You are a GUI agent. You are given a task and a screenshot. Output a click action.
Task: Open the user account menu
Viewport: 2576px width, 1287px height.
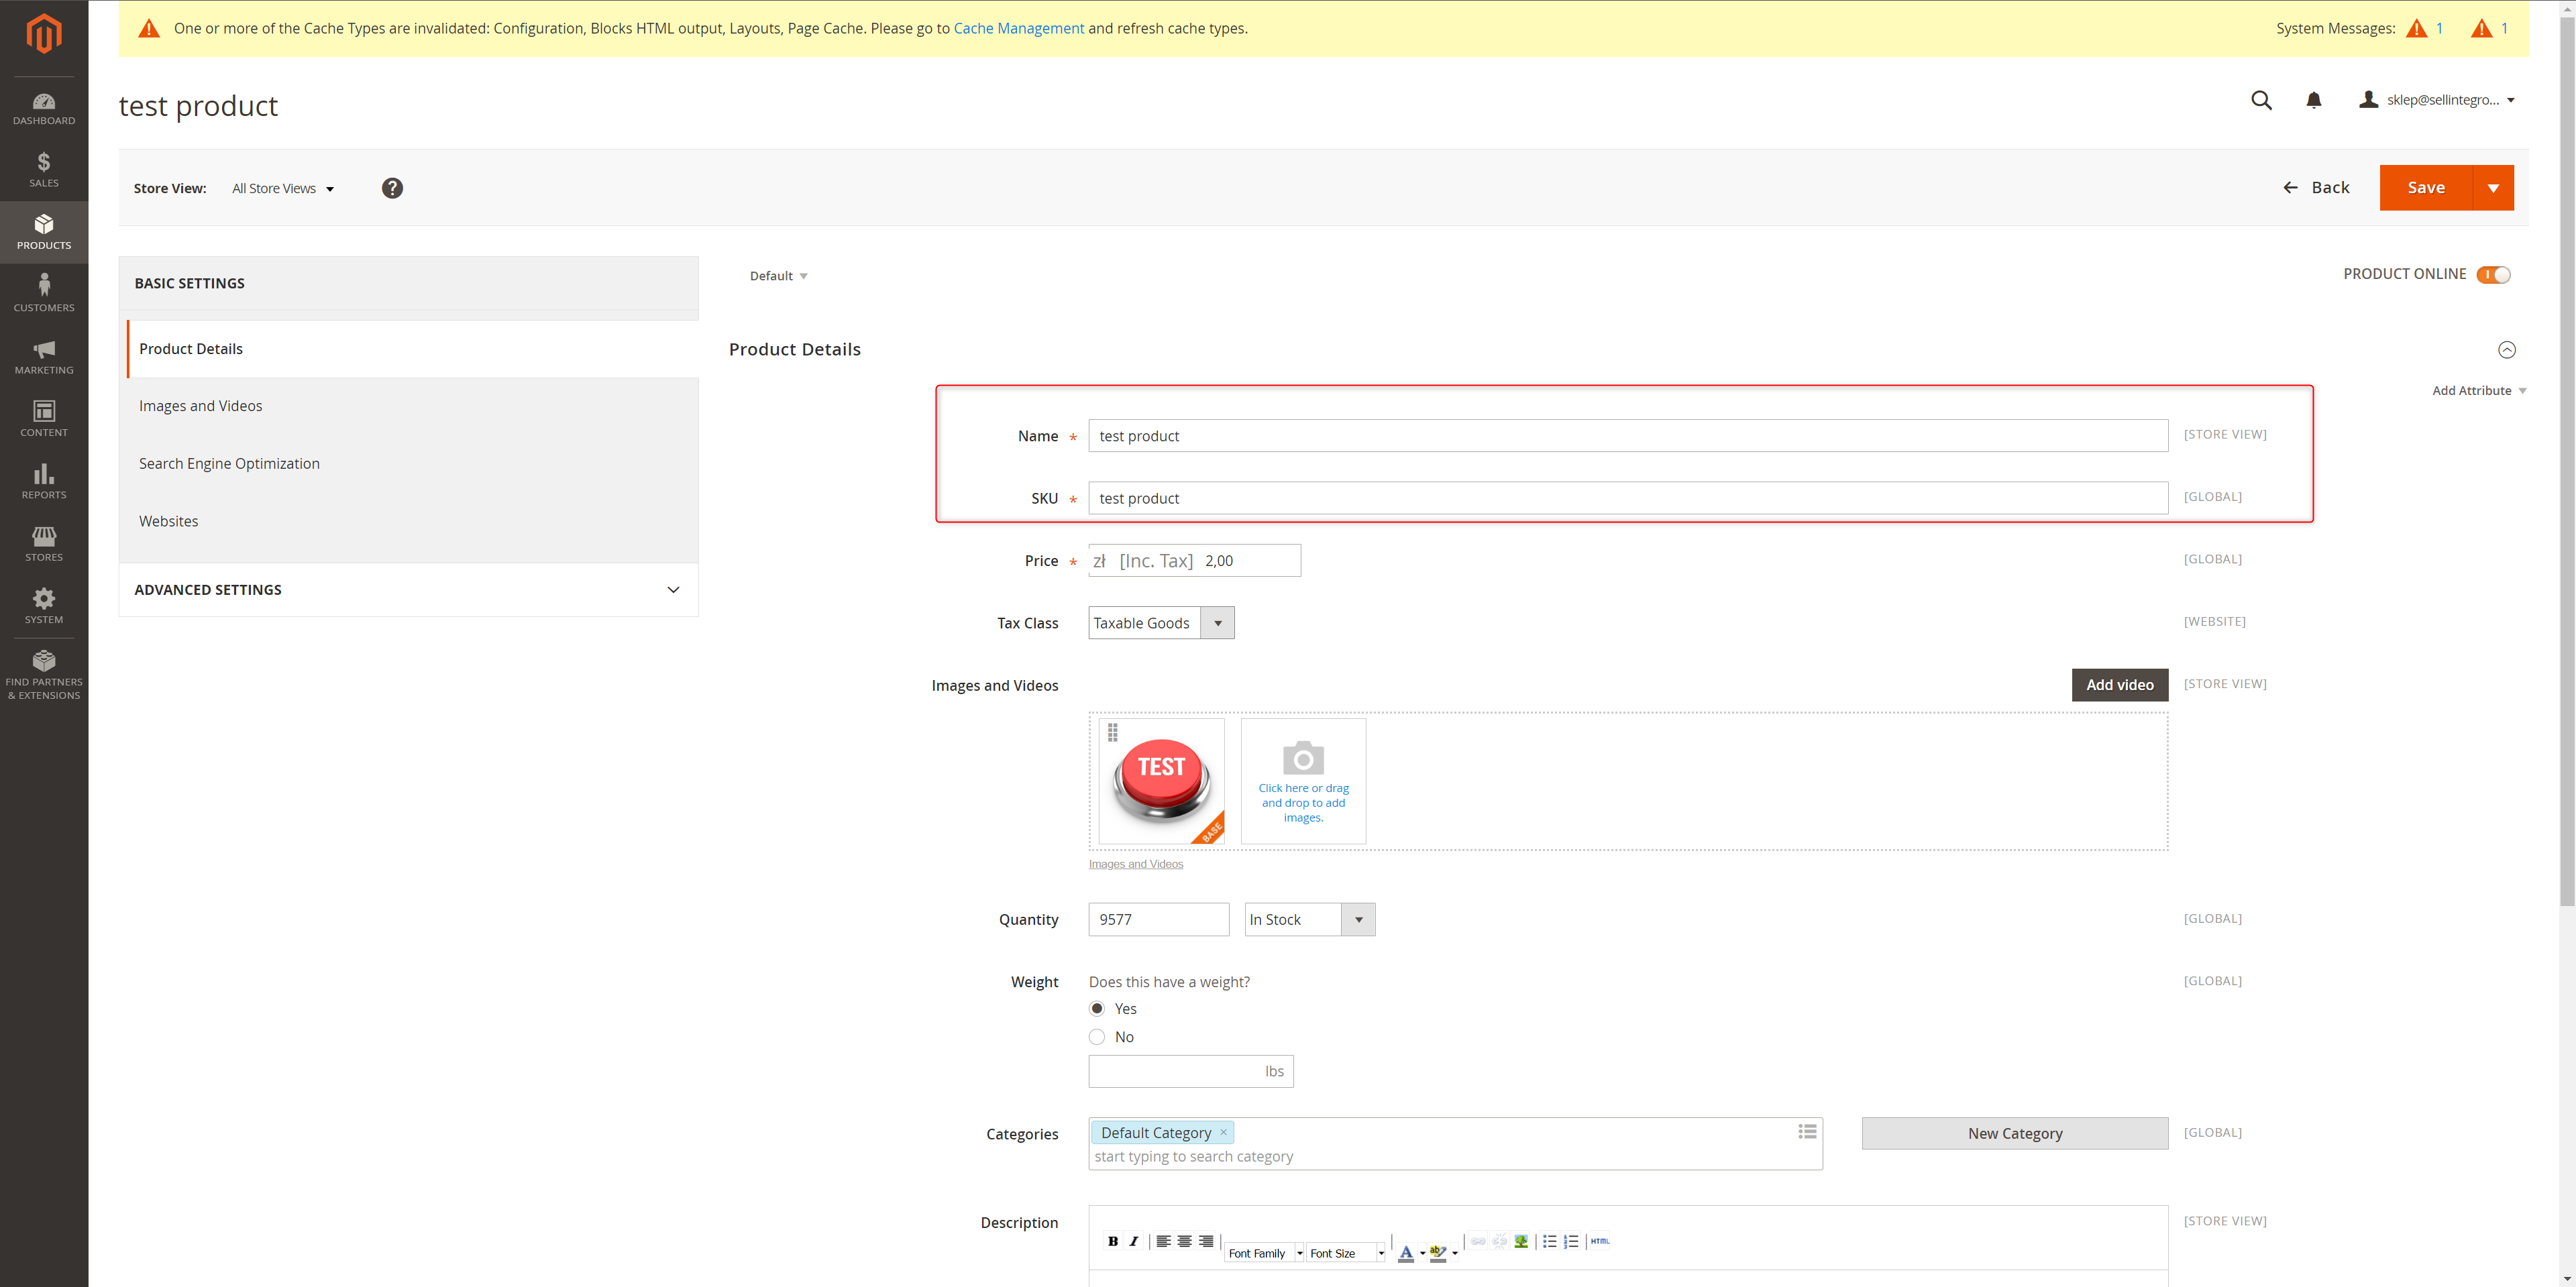pyautogui.click(x=2437, y=100)
